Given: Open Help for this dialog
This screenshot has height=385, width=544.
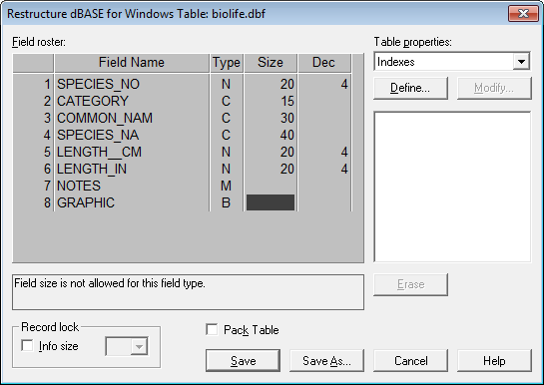Looking at the screenshot, I should click(494, 360).
